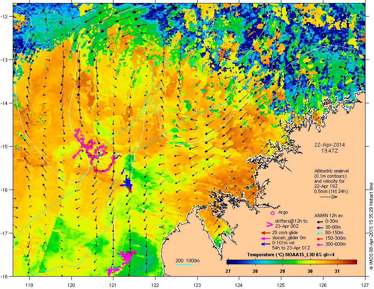Screen dimensions: 374x289
Task: Click latitude axis label -13
Action: point(5,59)
